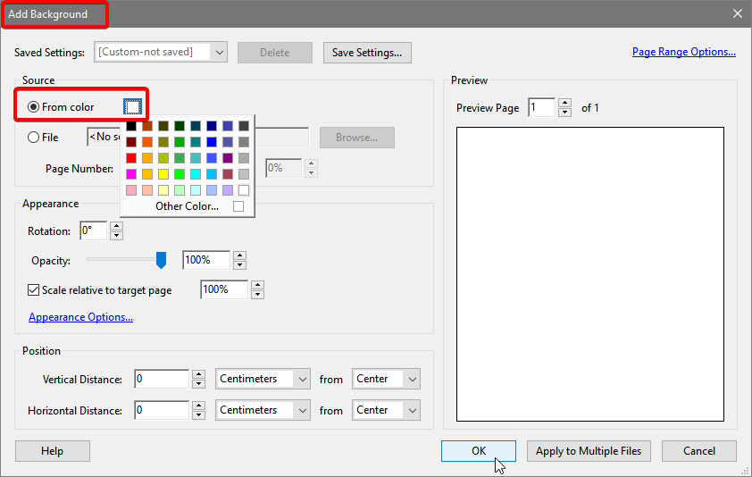This screenshot has height=477, width=752.
Task: Choose the pure red color swatch
Action: tap(131, 158)
